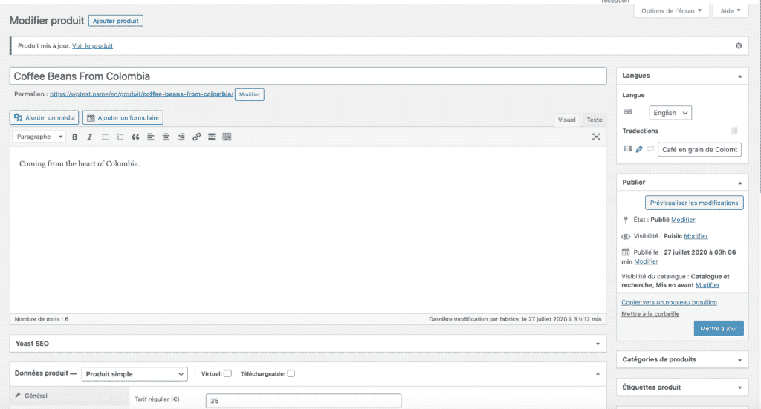Open the coffee-beans-from-colombia permalink

coord(141,94)
